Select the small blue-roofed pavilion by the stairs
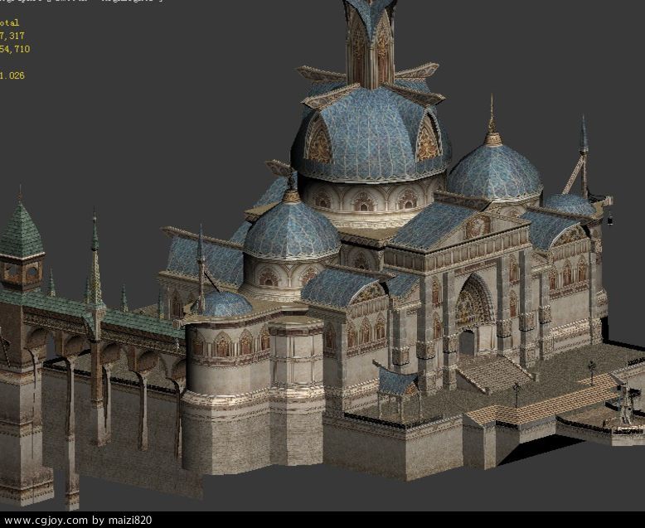This screenshot has height=528, width=645. pyautogui.click(x=399, y=385)
